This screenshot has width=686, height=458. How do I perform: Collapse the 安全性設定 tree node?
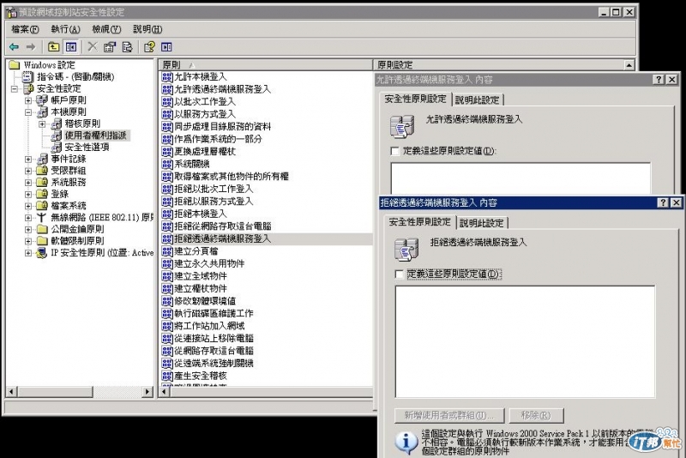click(15, 89)
